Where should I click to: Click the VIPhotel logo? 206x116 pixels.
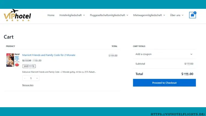click(x=17, y=15)
